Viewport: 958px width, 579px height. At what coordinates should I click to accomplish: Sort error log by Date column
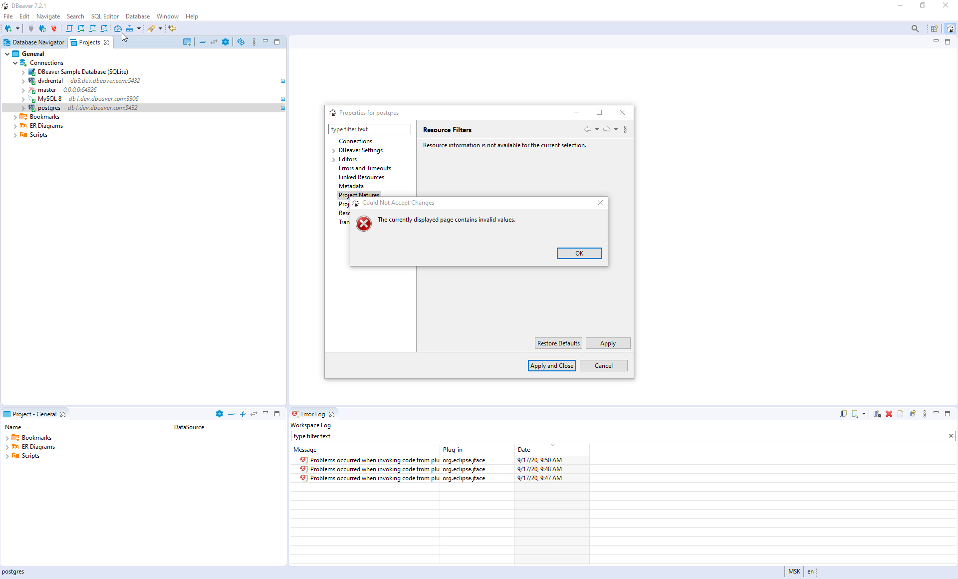tap(524, 449)
